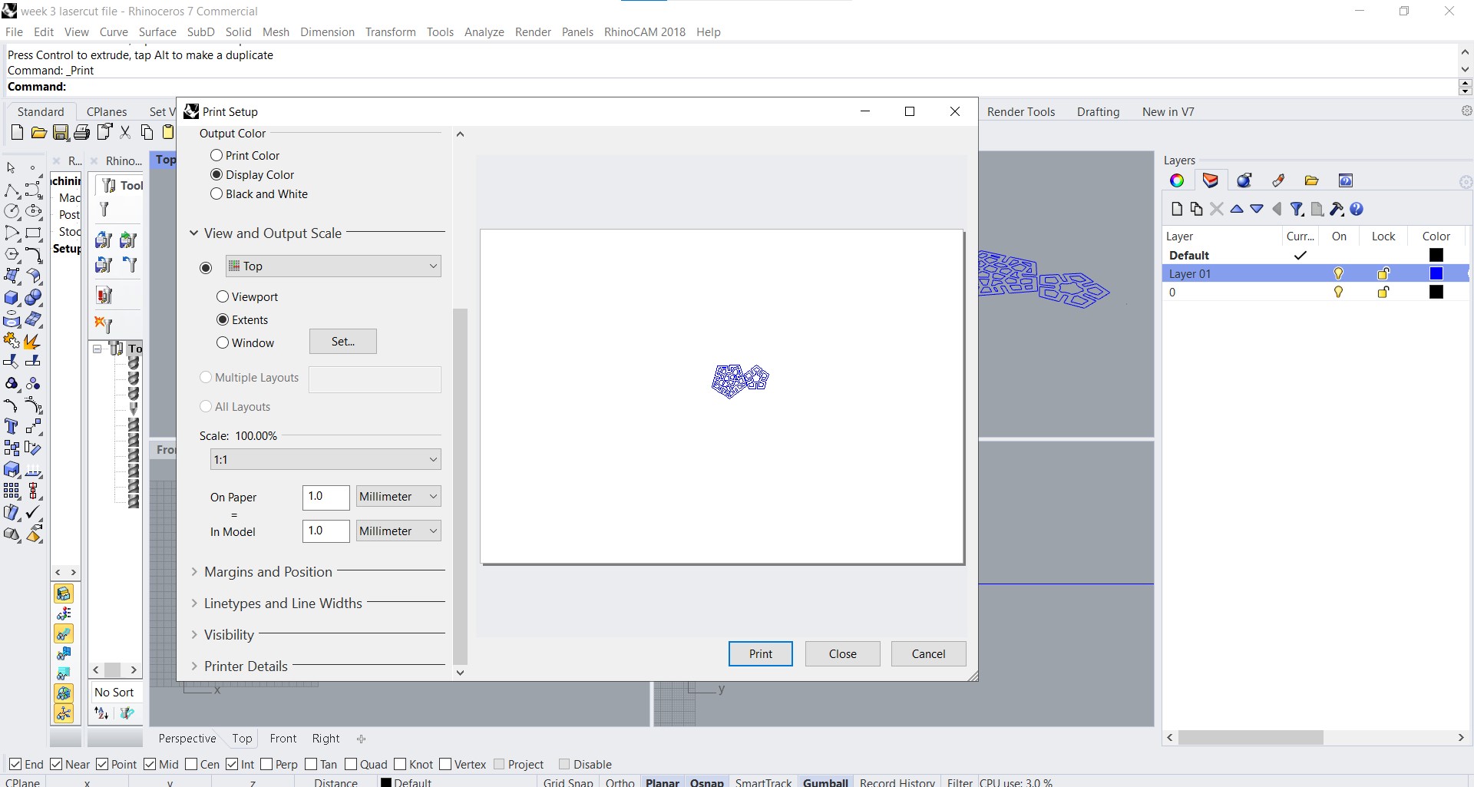This screenshot has height=787, width=1474.
Task: Click the Move layer Down arrow
Action: [1257, 209]
